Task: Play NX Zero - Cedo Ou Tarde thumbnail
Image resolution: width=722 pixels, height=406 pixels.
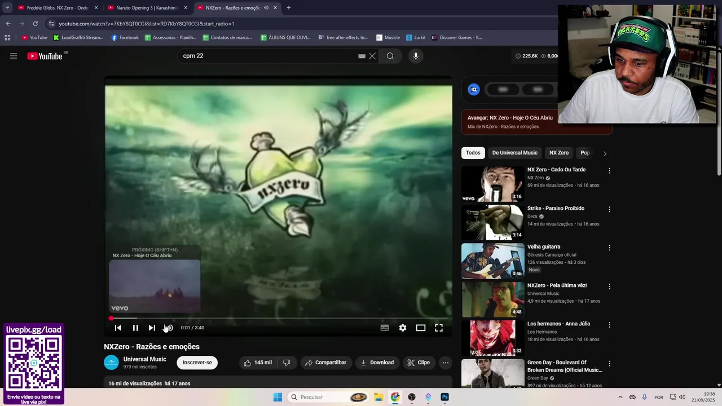Action: pos(493,184)
